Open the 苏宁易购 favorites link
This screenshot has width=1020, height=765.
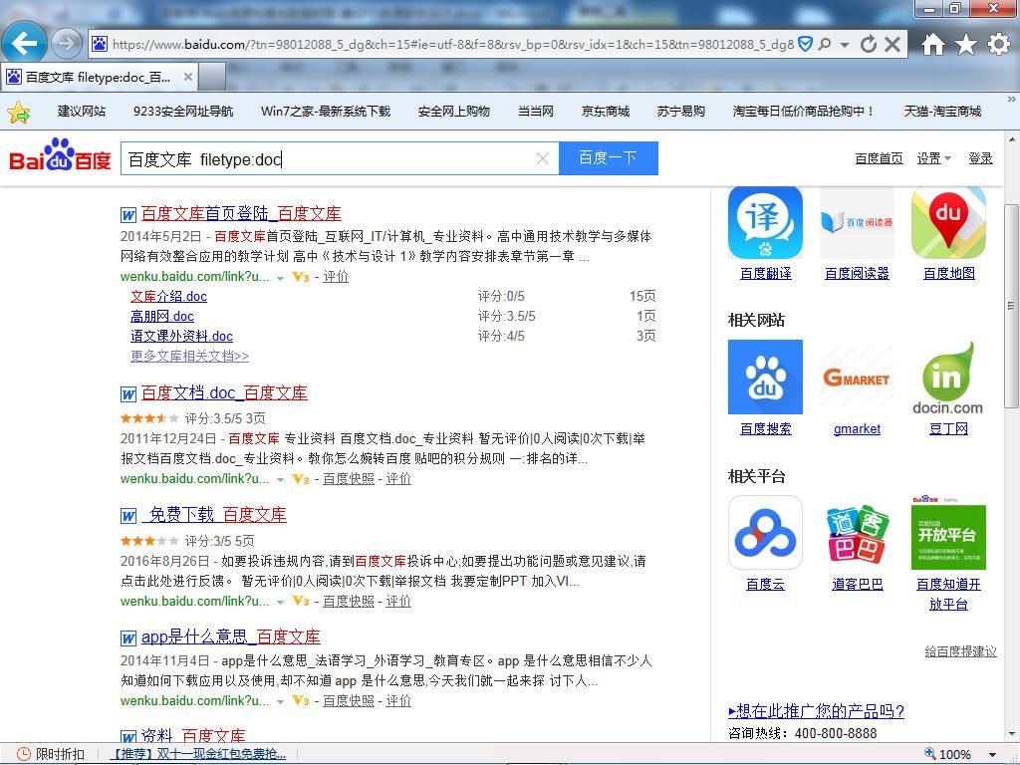[680, 112]
